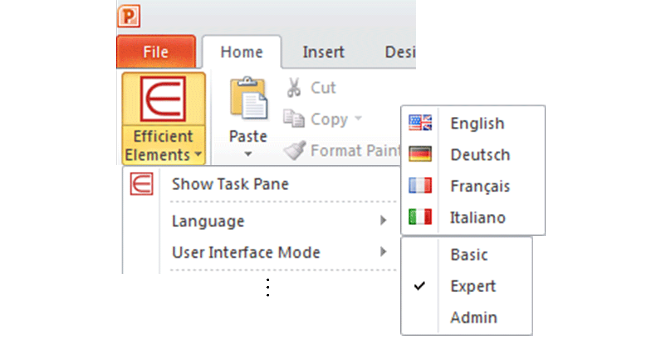Screen dimensions: 666x338
Task: Expand the User Interface Mode submenu
Action: point(279,252)
